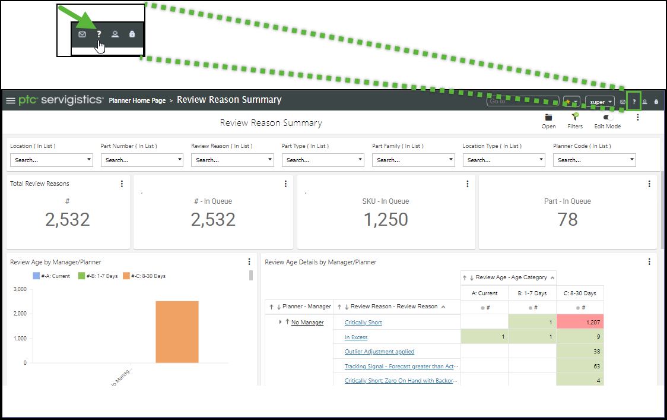667x420 pixels.
Task: Sort Review Age - Age Category ascending
Action: click(x=465, y=278)
